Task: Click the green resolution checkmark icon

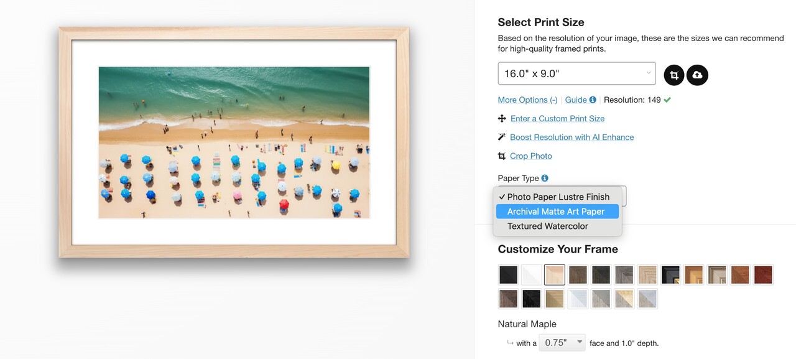Action: 667,100
